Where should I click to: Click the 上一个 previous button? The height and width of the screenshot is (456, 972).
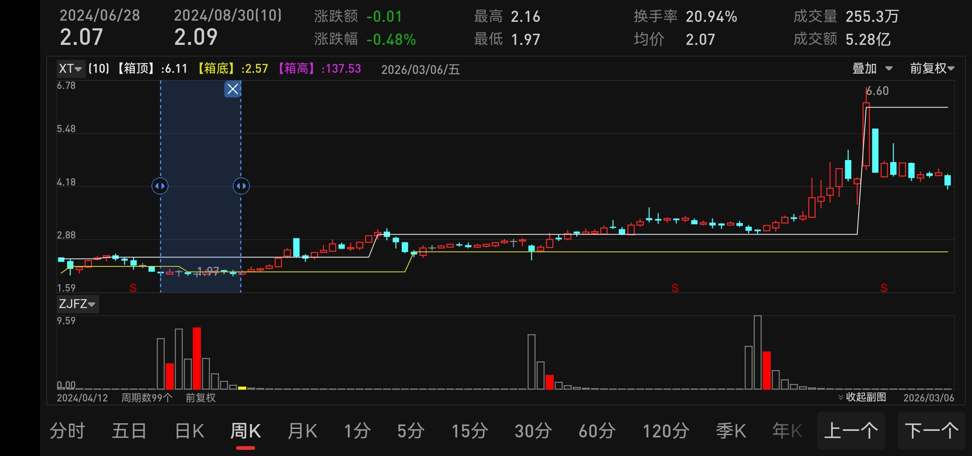click(851, 431)
